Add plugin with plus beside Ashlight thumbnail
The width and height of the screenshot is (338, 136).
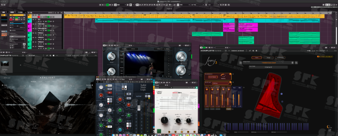tap(20, 65)
